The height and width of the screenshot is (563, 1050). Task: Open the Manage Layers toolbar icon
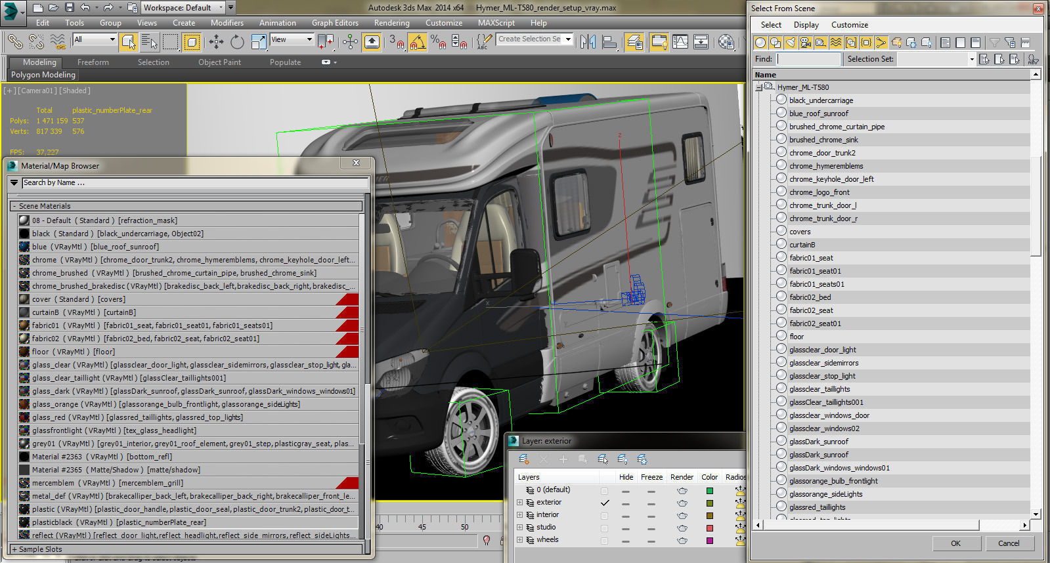pyautogui.click(x=634, y=42)
